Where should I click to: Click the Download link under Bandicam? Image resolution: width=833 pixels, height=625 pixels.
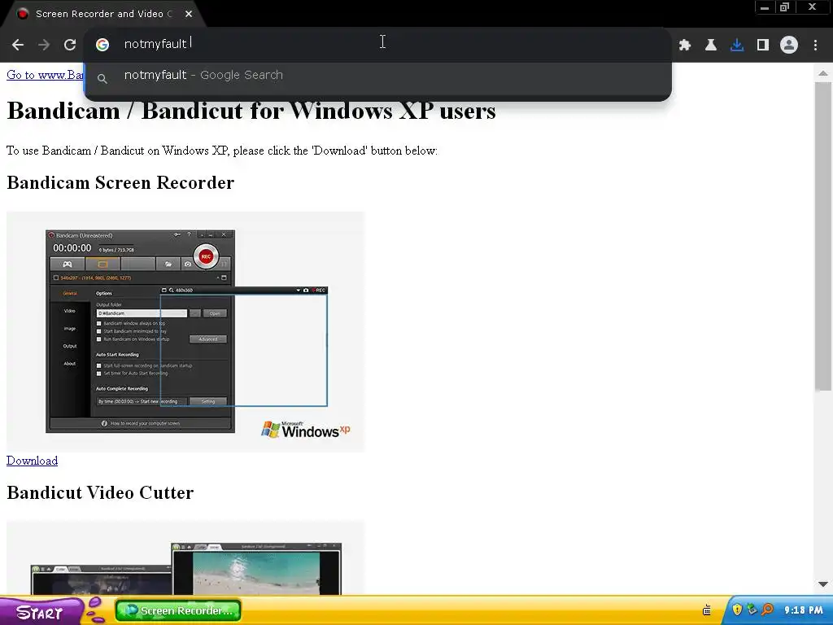[x=32, y=461]
